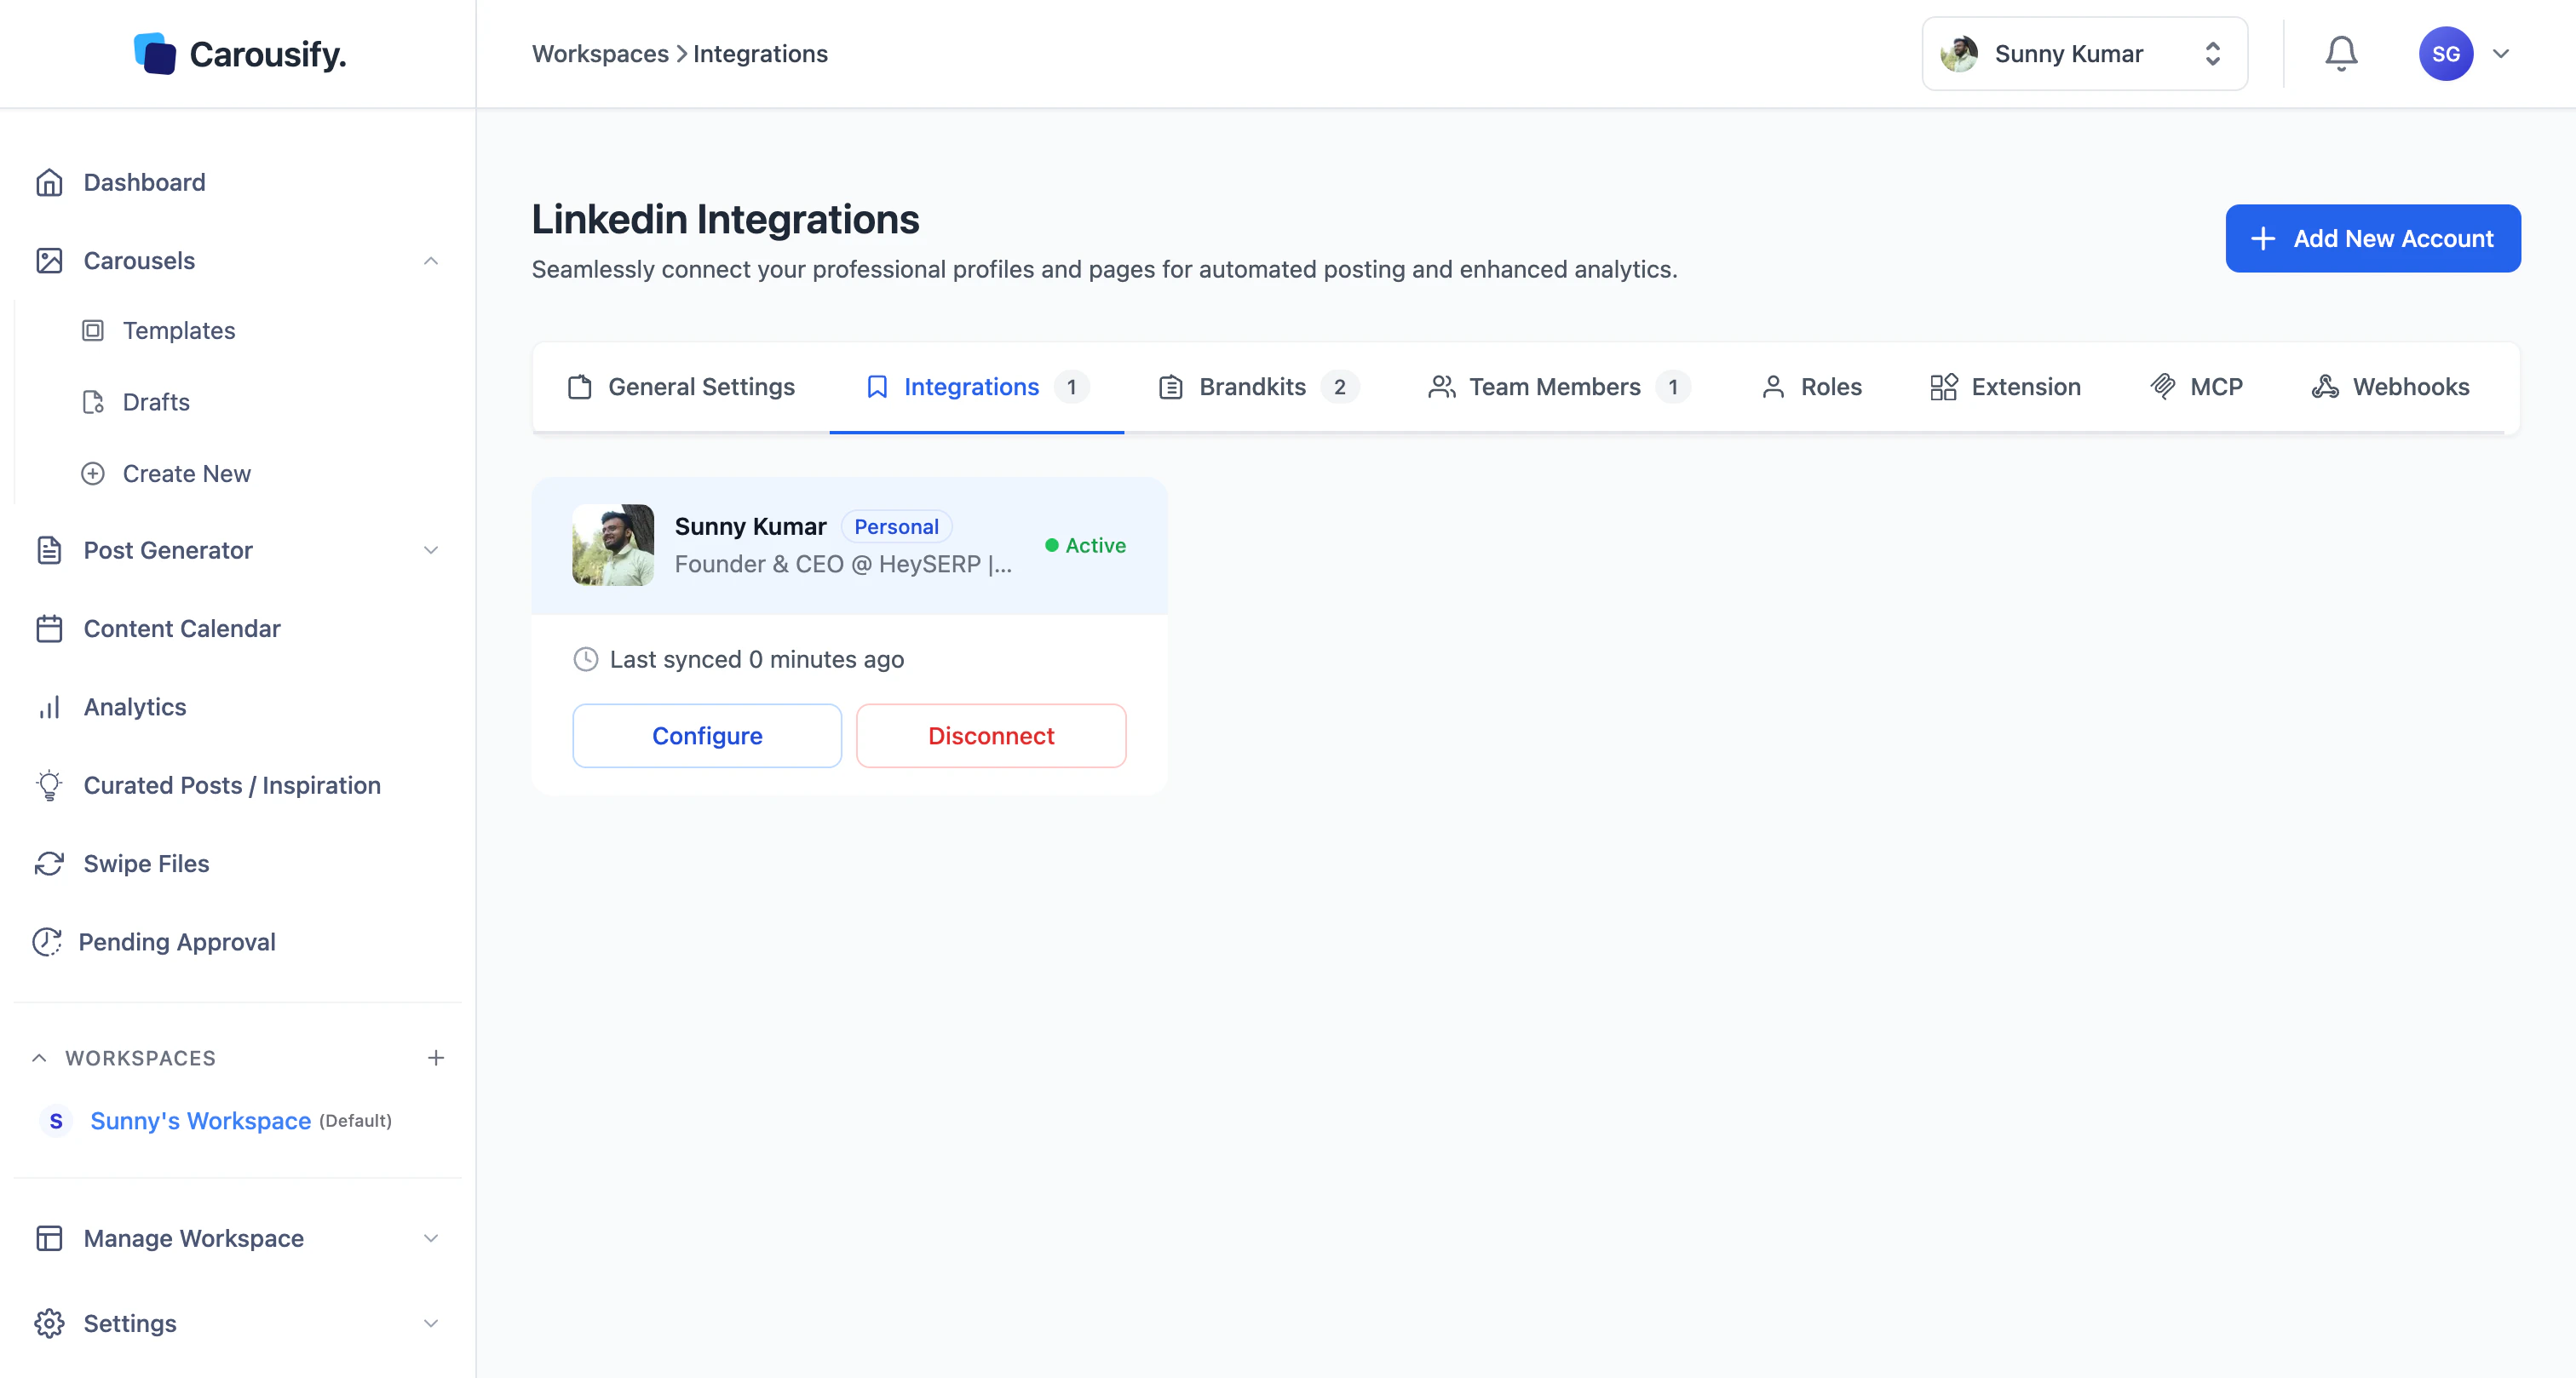Viewport: 2576px width, 1378px height.
Task: Click the last synced clock icon
Action: point(586,659)
